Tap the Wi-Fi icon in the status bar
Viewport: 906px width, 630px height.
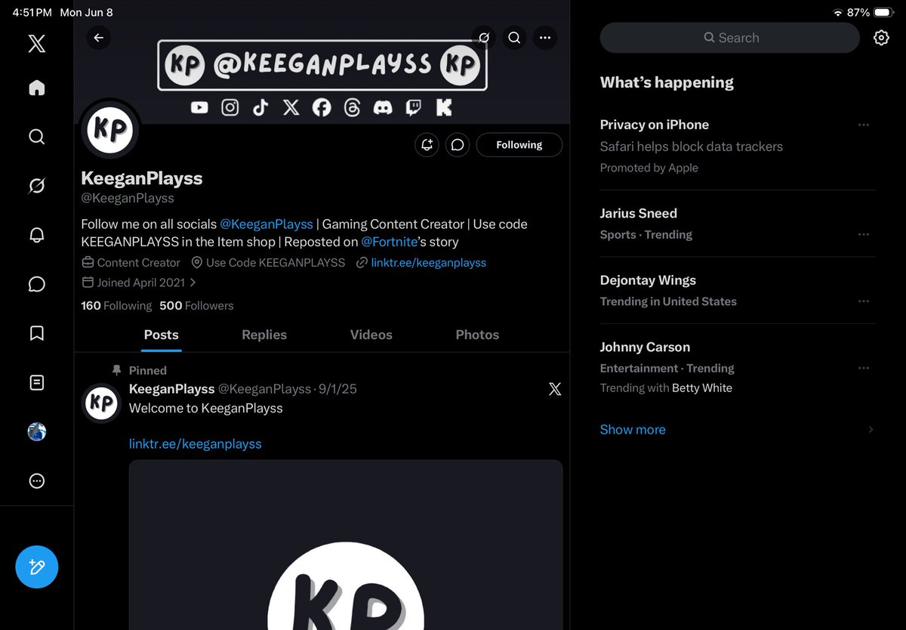click(837, 13)
